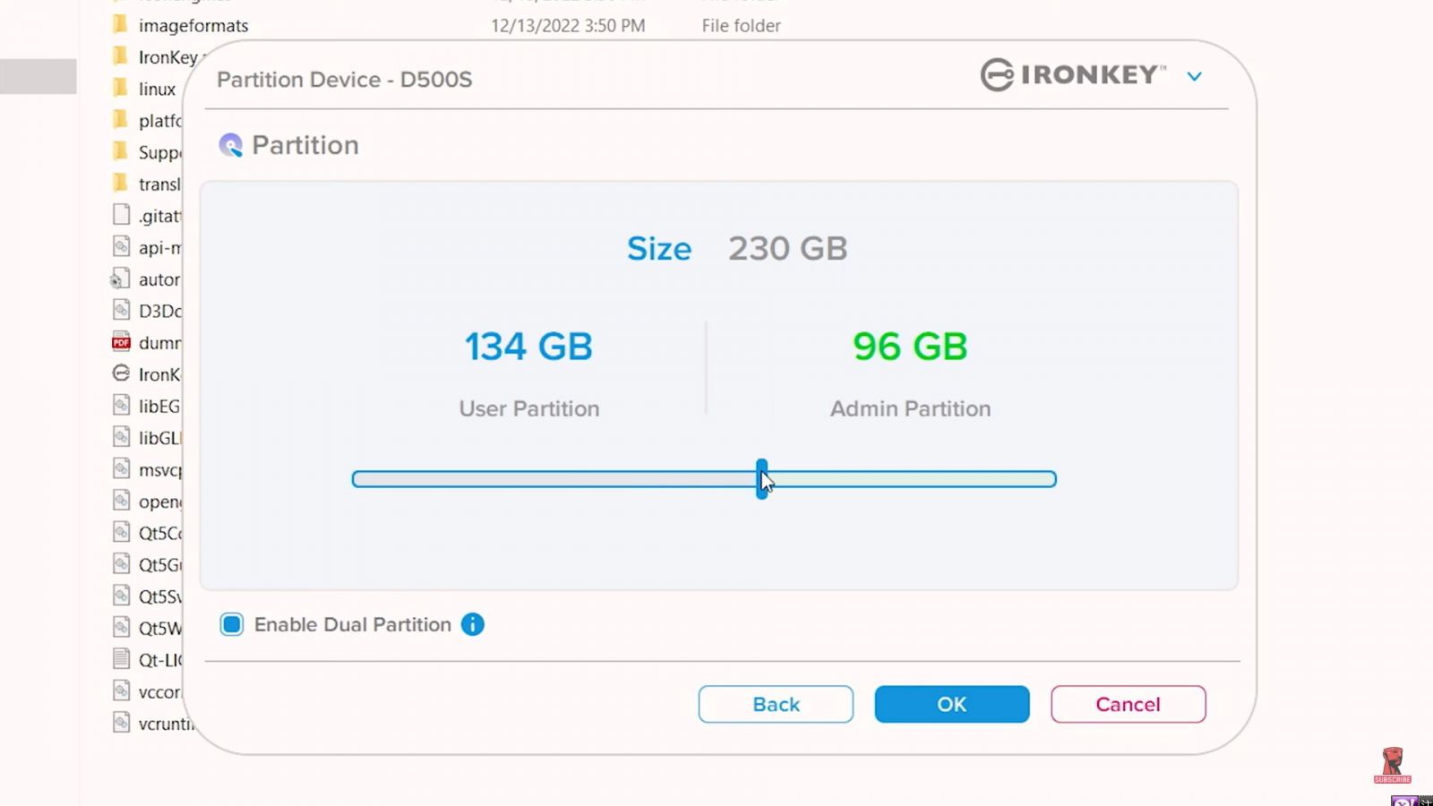
Task: Click the Partition section icon
Action: point(231,145)
